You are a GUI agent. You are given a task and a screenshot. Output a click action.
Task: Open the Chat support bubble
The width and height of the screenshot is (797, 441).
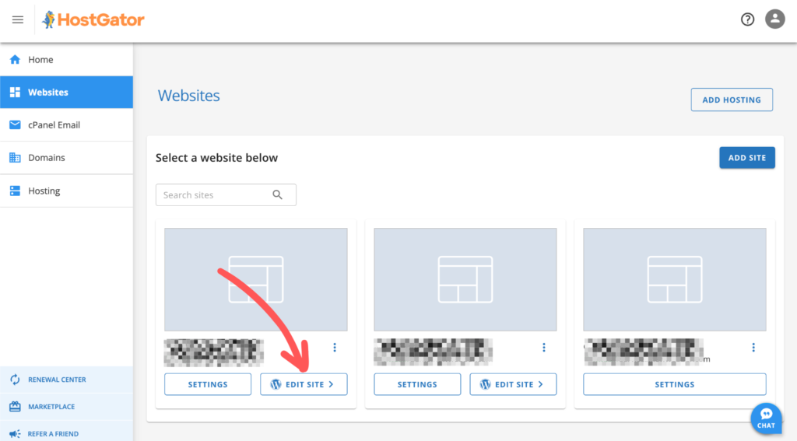(766, 418)
